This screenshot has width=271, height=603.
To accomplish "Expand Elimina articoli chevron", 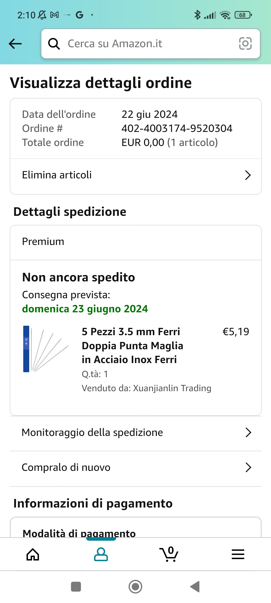I will click(x=248, y=175).
